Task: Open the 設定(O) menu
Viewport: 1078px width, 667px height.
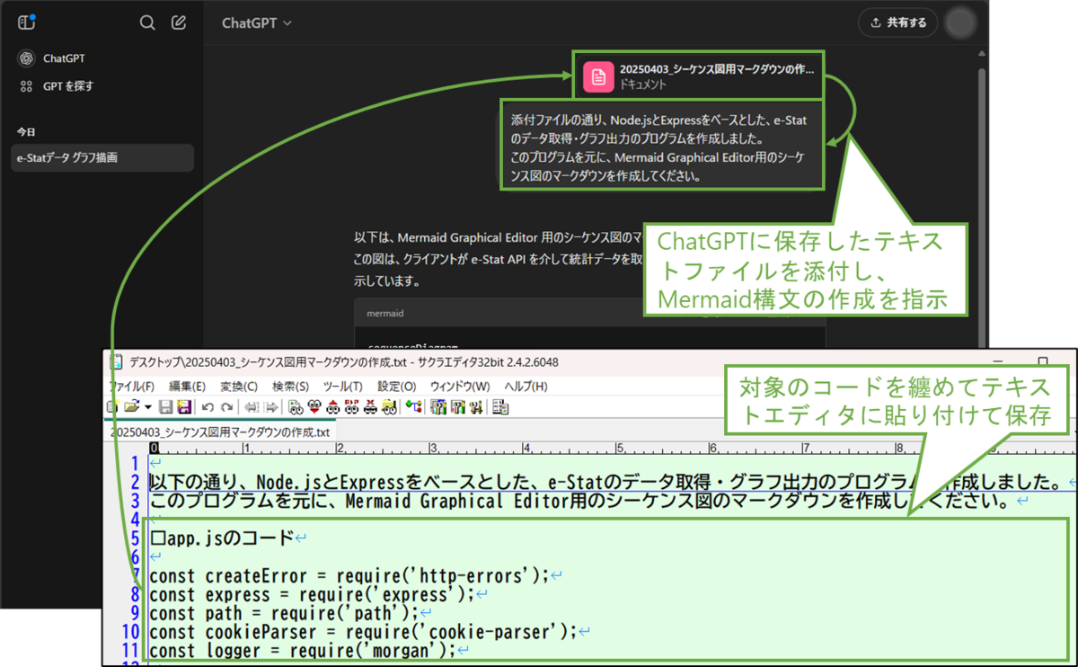Action: [x=397, y=386]
